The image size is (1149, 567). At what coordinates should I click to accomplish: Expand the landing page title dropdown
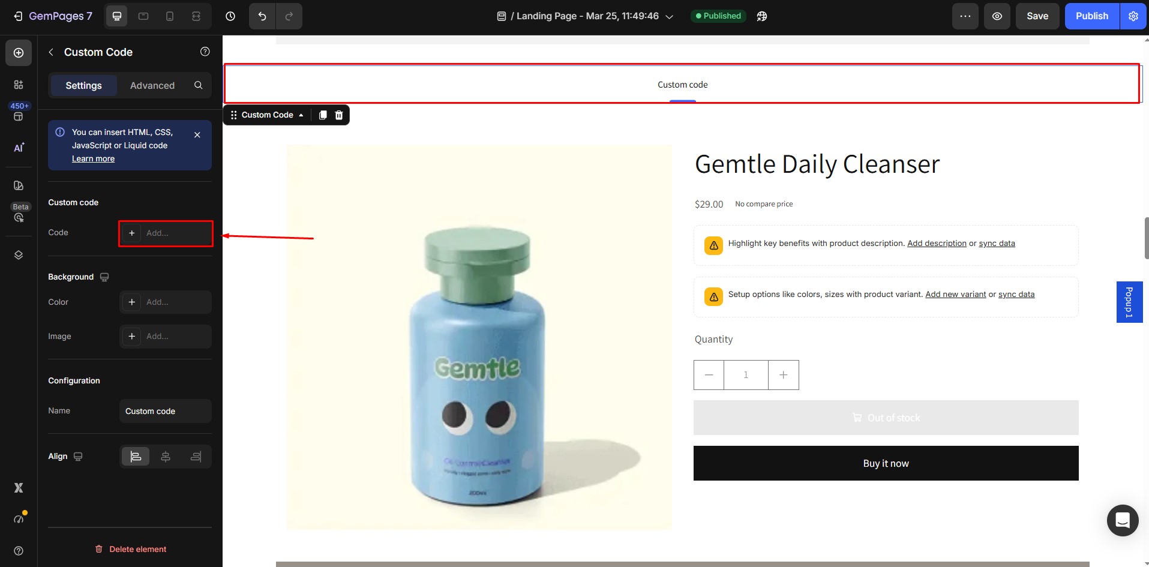point(670,17)
